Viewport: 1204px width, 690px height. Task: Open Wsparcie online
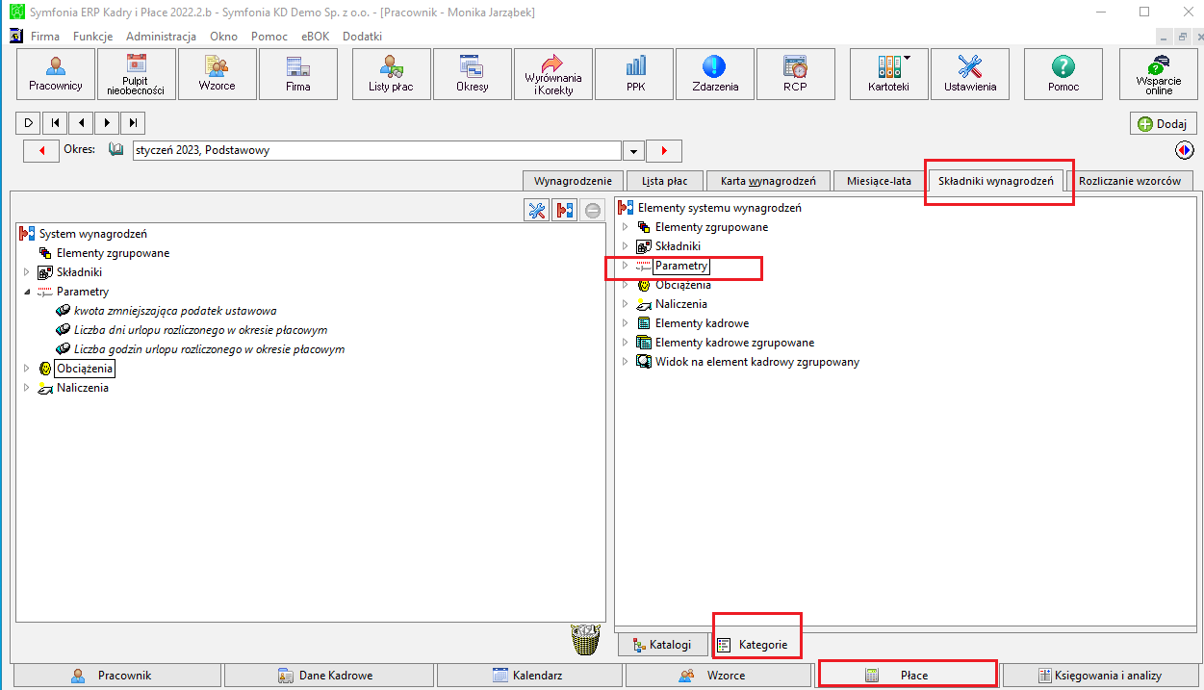(x=1158, y=74)
